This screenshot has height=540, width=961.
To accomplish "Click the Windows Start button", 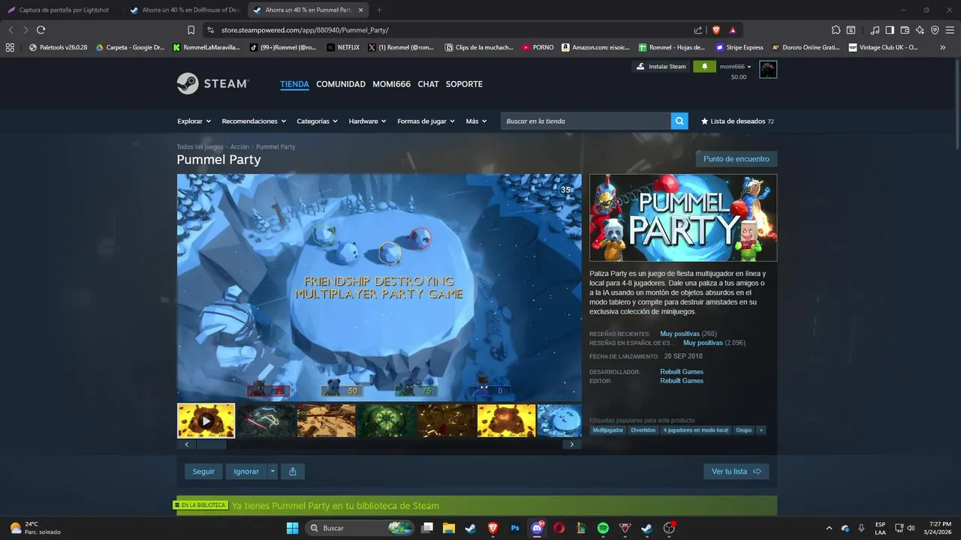I will [x=292, y=528].
